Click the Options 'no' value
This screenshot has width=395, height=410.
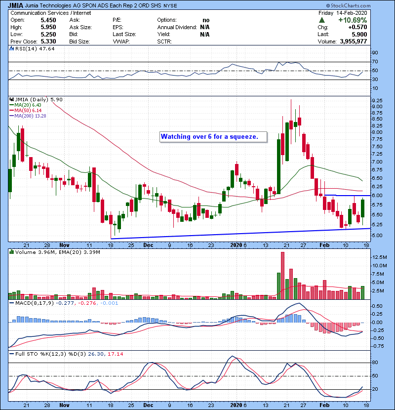coord(206,20)
